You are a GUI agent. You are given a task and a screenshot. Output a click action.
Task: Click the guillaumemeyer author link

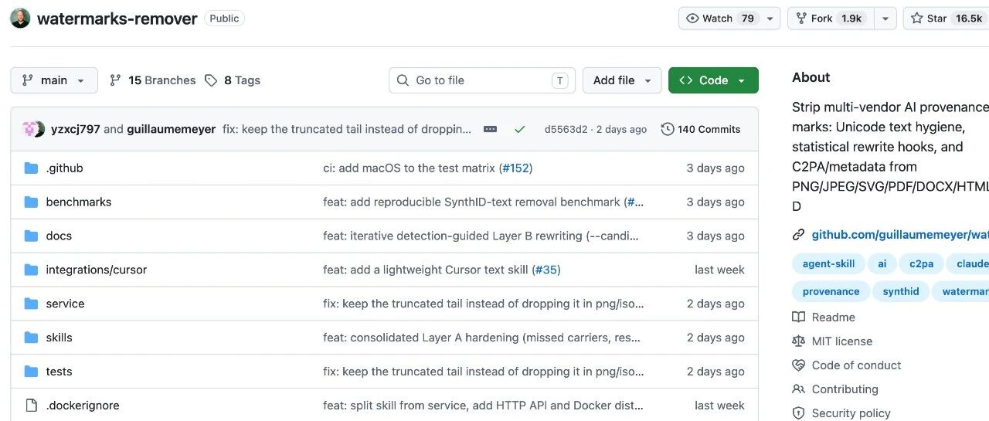coord(171,129)
